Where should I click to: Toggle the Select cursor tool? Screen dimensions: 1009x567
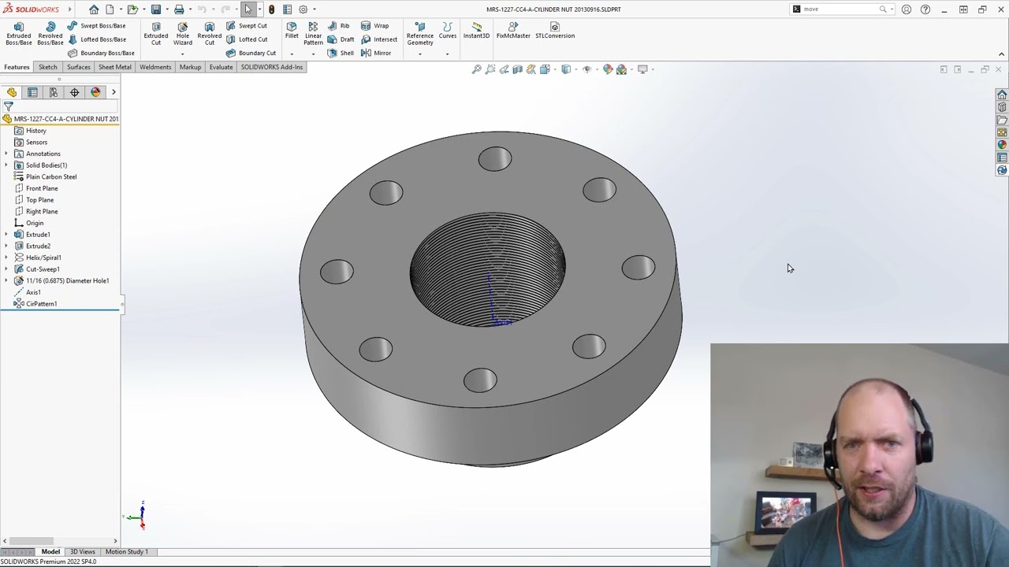(248, 9)
